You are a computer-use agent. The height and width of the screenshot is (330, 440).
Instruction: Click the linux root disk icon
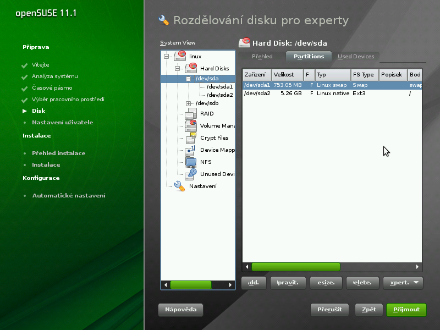pyautogui.click(x=180, y=56)
